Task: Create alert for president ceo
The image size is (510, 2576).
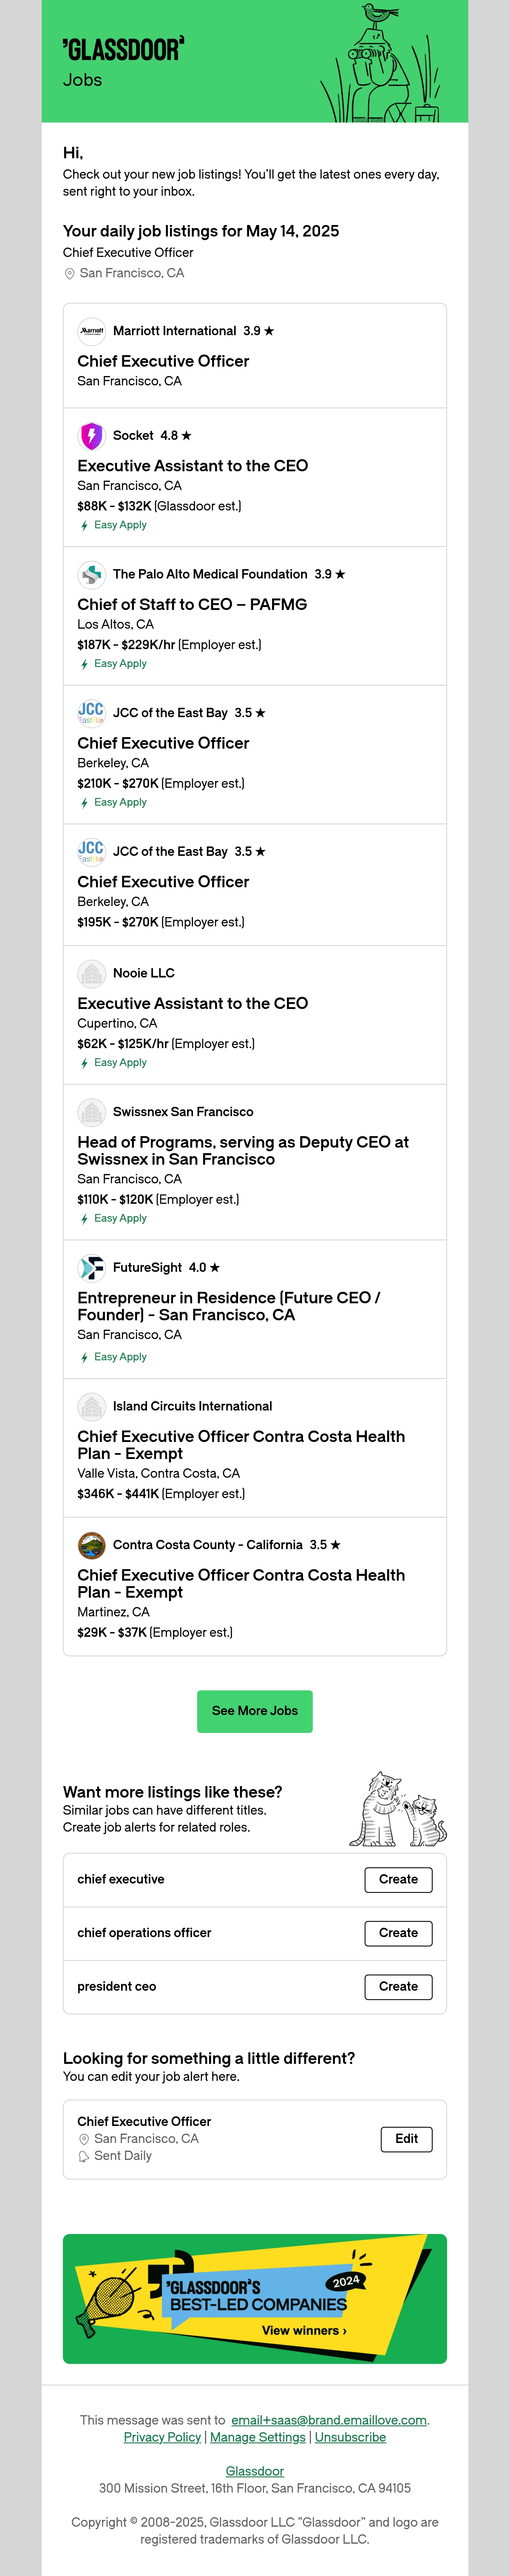Action: [x=398, y=1986]
